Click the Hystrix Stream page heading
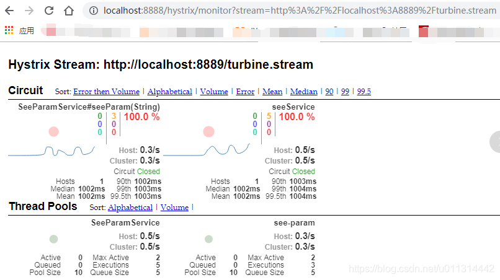 pos(161,64)
